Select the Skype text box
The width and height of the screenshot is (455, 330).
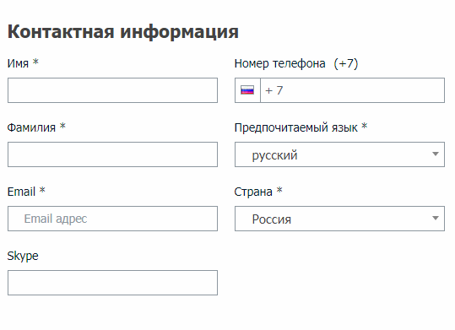tap(112, 283)
